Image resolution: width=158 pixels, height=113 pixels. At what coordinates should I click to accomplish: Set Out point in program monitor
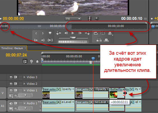tap(43, 33)
